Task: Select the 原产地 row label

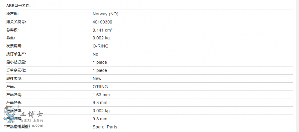Action: tap(12, 14)
